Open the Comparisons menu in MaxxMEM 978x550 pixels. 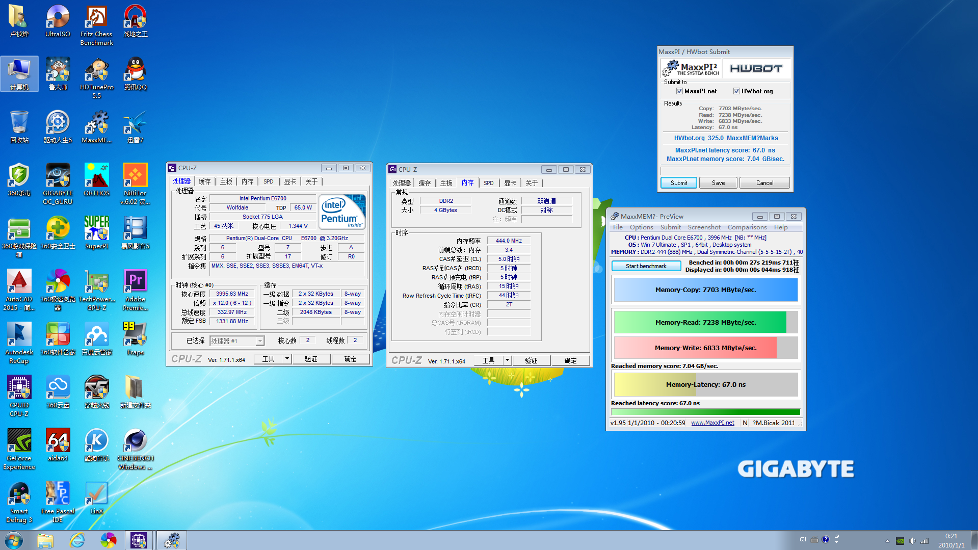747,227
